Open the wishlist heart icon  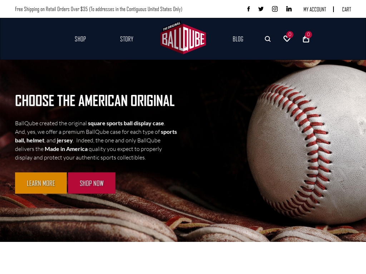287,39
